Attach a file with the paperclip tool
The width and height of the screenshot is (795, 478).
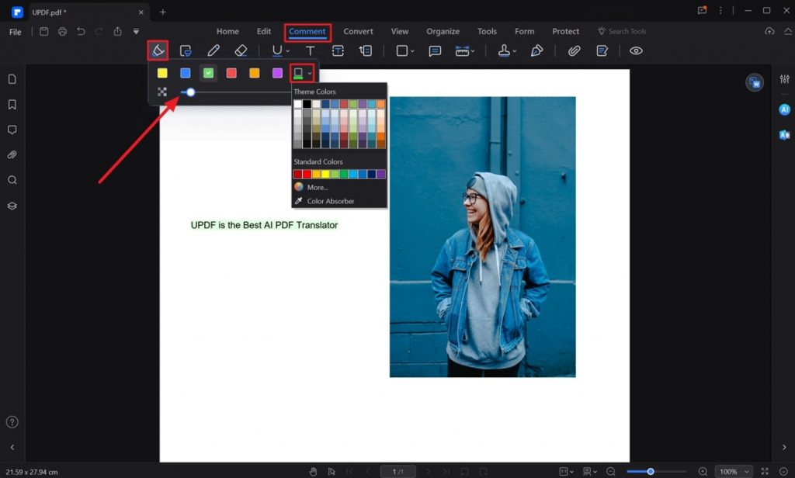pos(574,50)
